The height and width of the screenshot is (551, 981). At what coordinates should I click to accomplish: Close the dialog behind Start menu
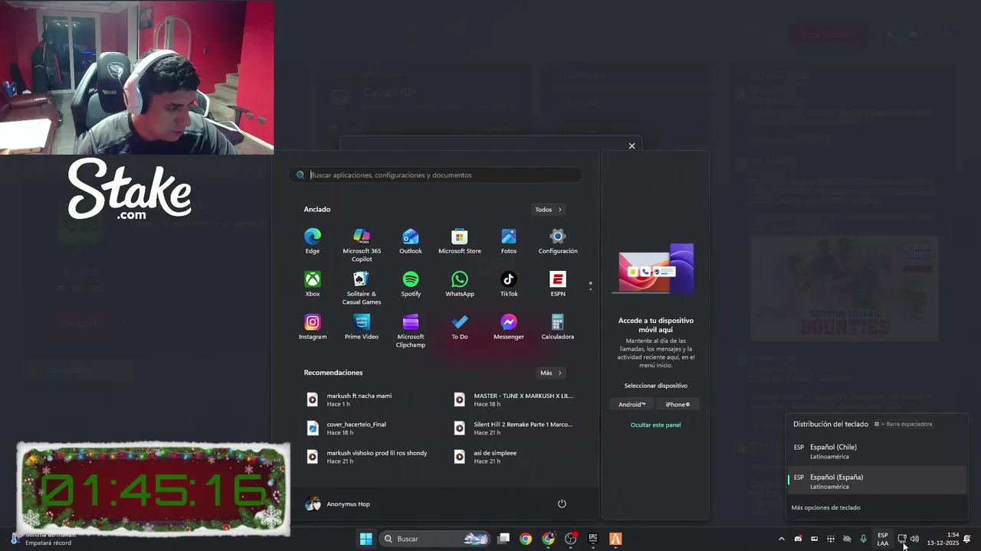click(x=632, y=146)
